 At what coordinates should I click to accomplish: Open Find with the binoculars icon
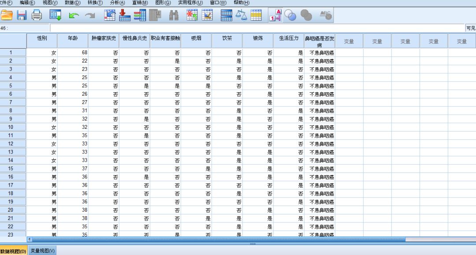click(x=174, y=15)
